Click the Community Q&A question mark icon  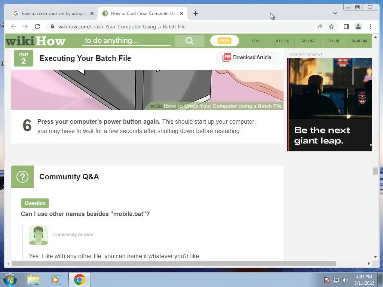(22, 177)
